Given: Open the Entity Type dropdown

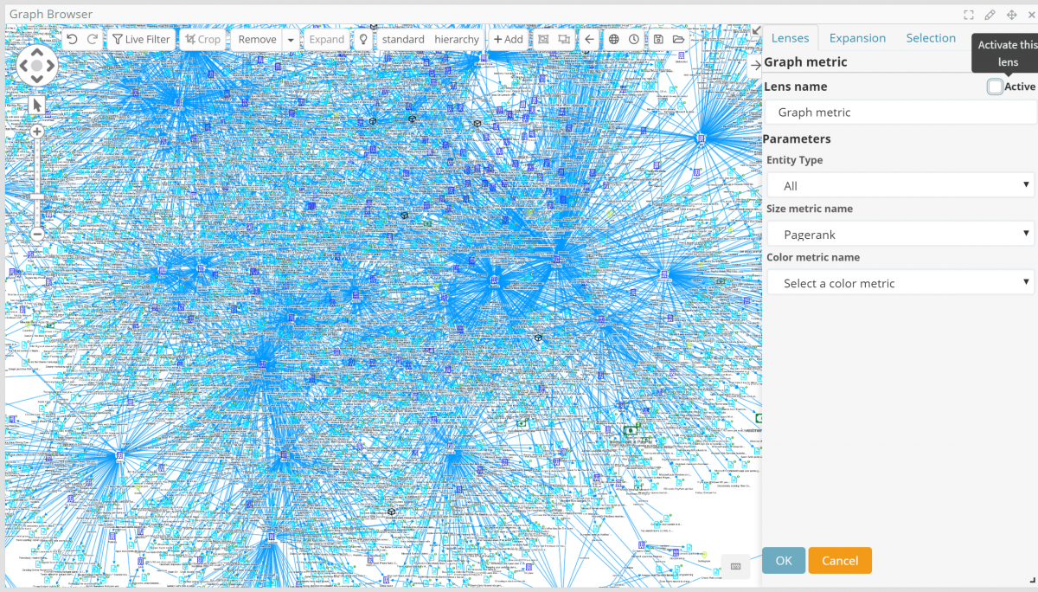Looking at the screenshot, I should (x=900, y=185).
